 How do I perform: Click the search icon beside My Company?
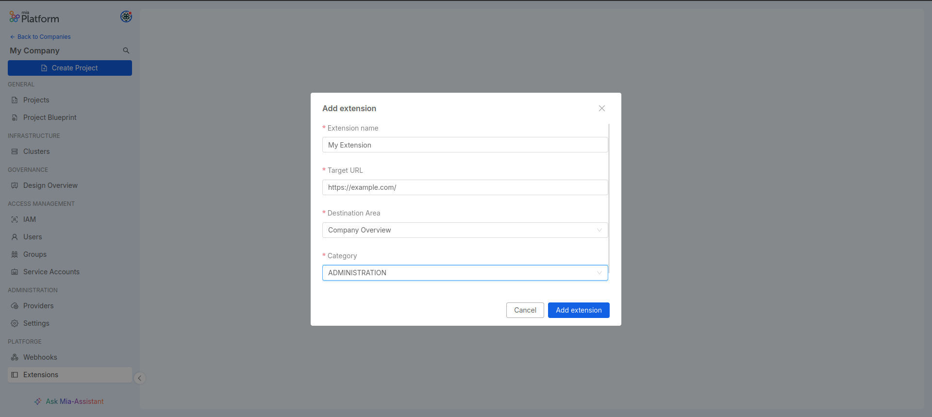pos(126,50)
